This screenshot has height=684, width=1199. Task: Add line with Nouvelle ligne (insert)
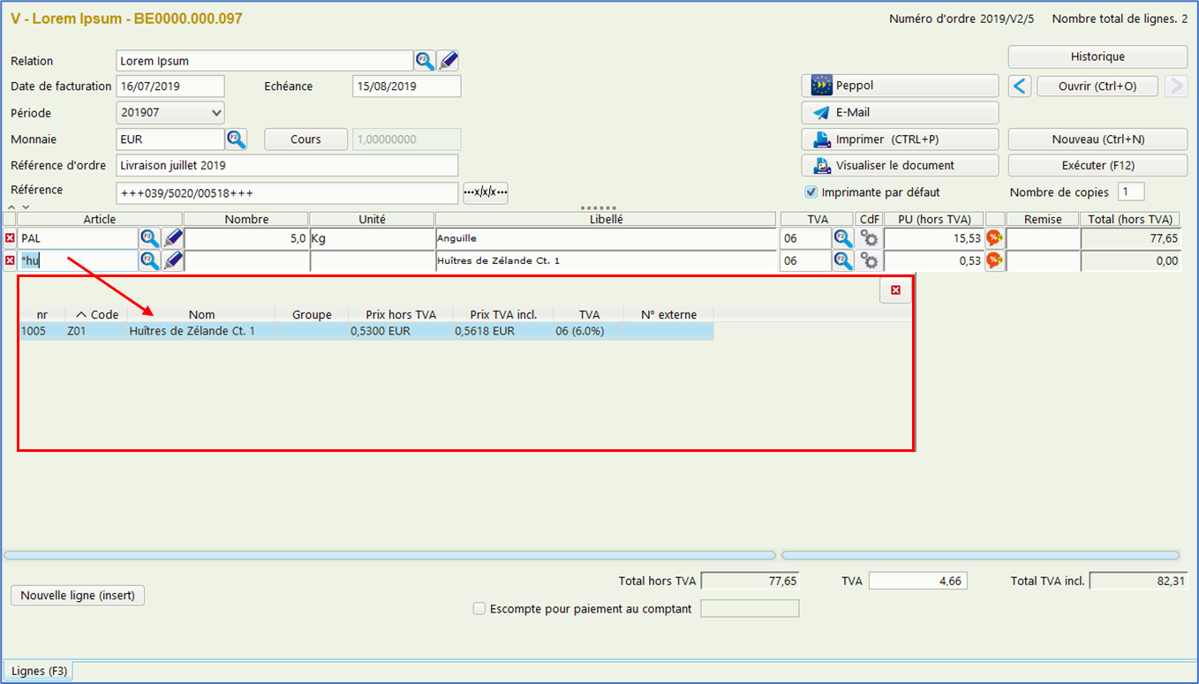click(78, 595)
